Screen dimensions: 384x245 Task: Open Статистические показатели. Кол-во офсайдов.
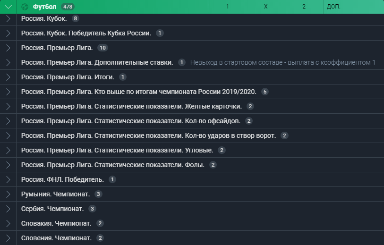click(130, 121)
